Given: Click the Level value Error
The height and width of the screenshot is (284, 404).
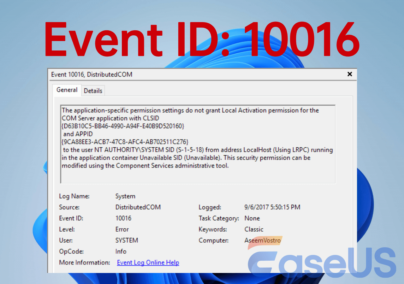Looking at the screenshot, I should coord(122,229).
